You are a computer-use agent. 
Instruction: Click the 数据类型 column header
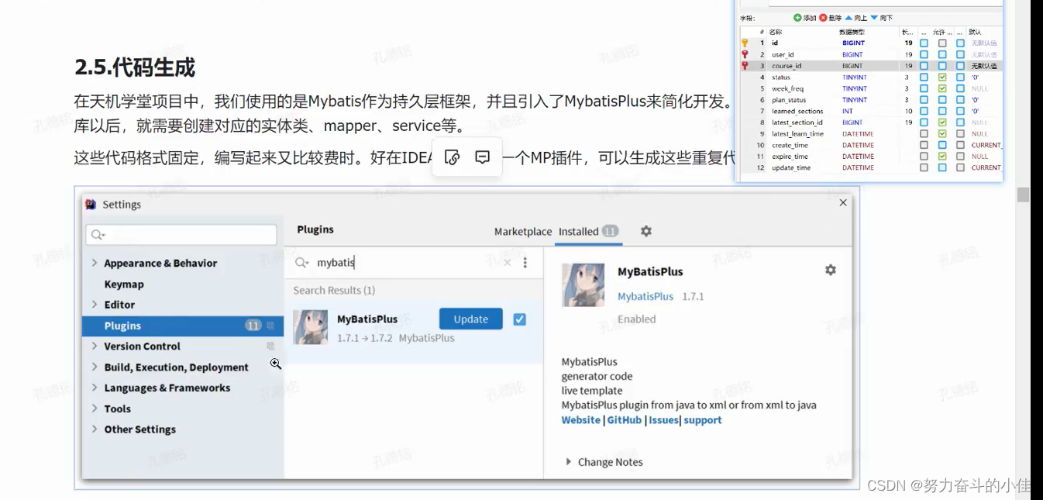(852, 32)
